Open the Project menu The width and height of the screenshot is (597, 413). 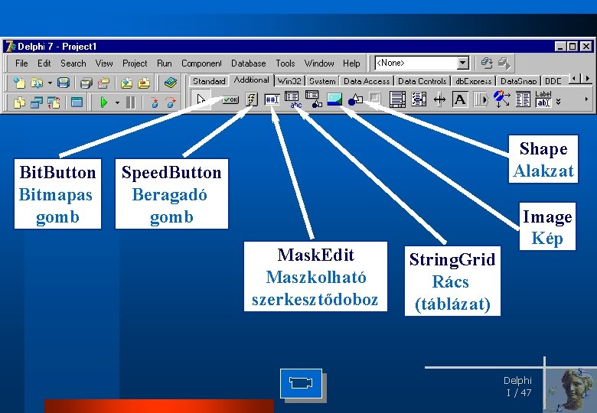click(135, 63)
